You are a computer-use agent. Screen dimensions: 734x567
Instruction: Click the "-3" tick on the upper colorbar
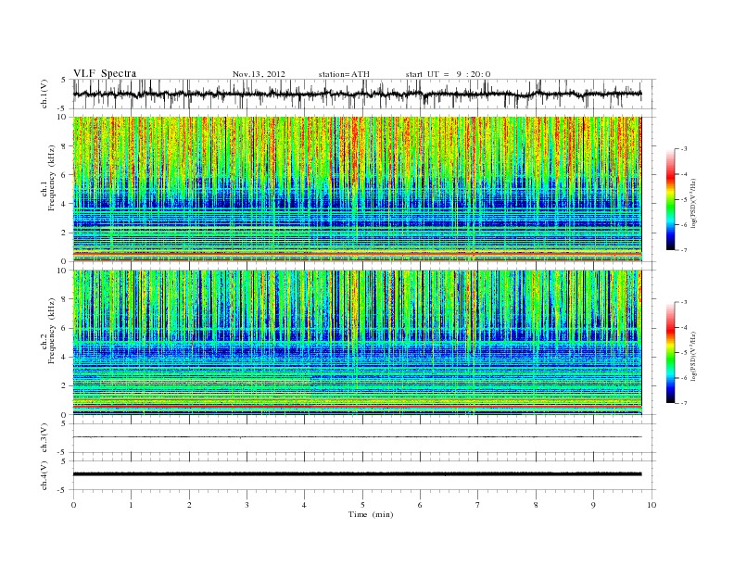[683, 149]
